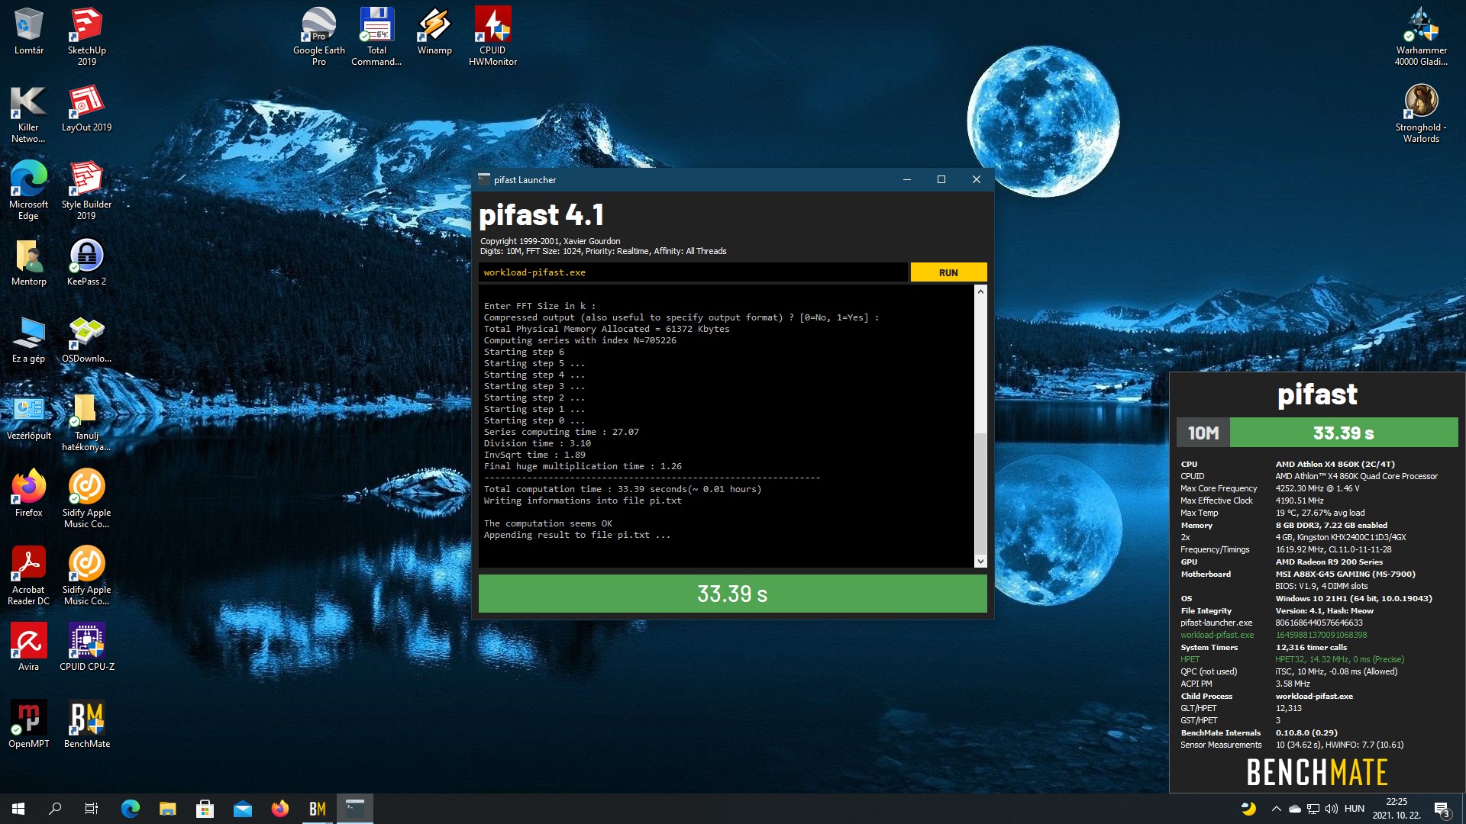Select the Winamp desktop icon
This screenshot has width=1466, height=824.
[434, 31]
